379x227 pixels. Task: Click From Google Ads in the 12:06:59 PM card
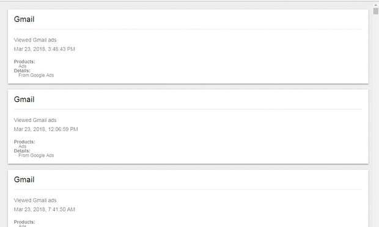36,156
